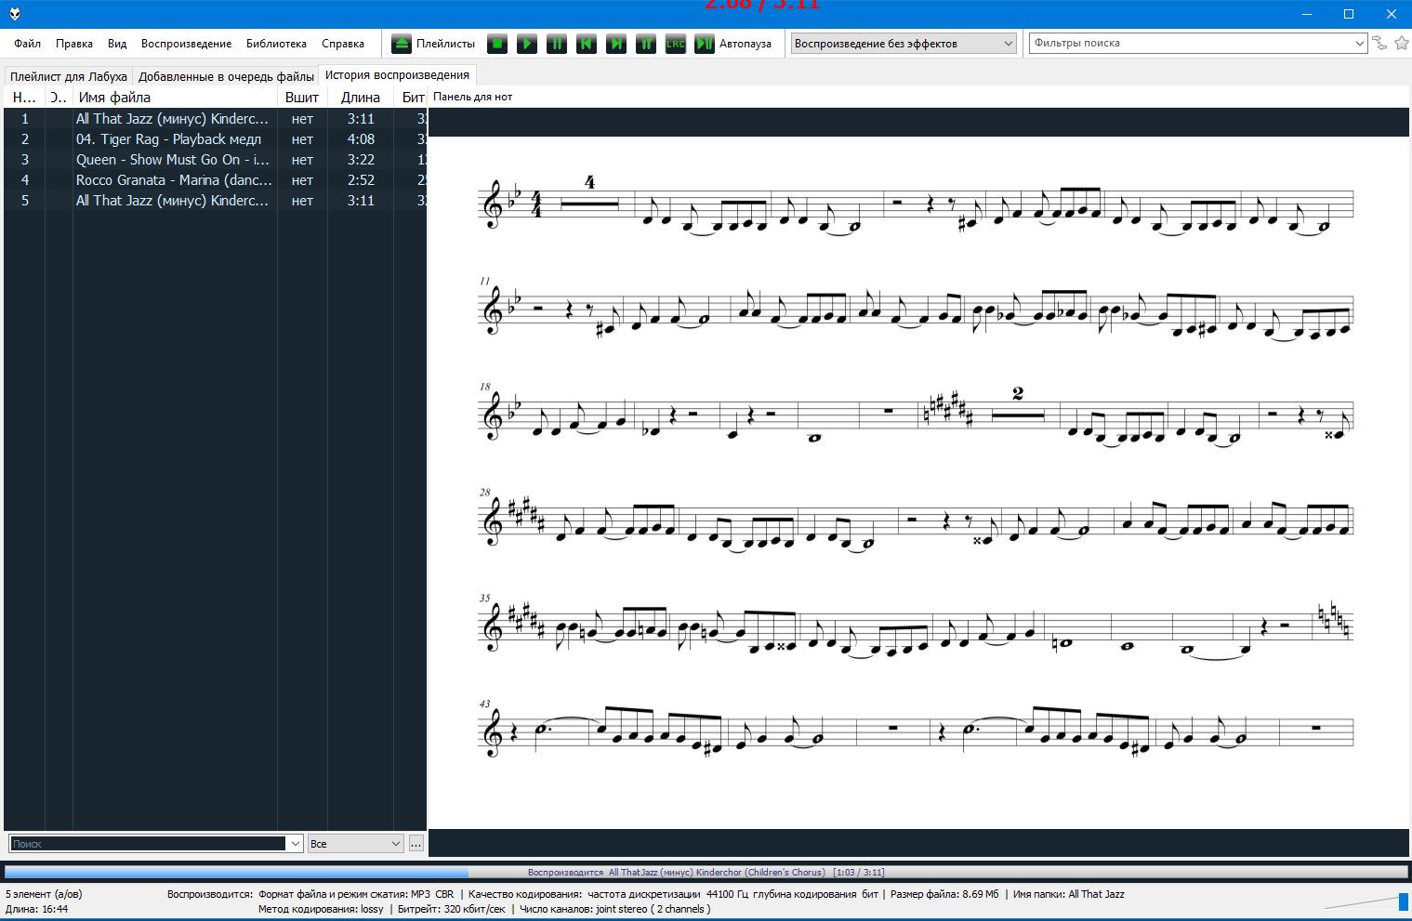The width and height of the screenshot is (1412, 921).
Task: Switch to Плейлист для Лабуха tab
Action: (69, 76)
